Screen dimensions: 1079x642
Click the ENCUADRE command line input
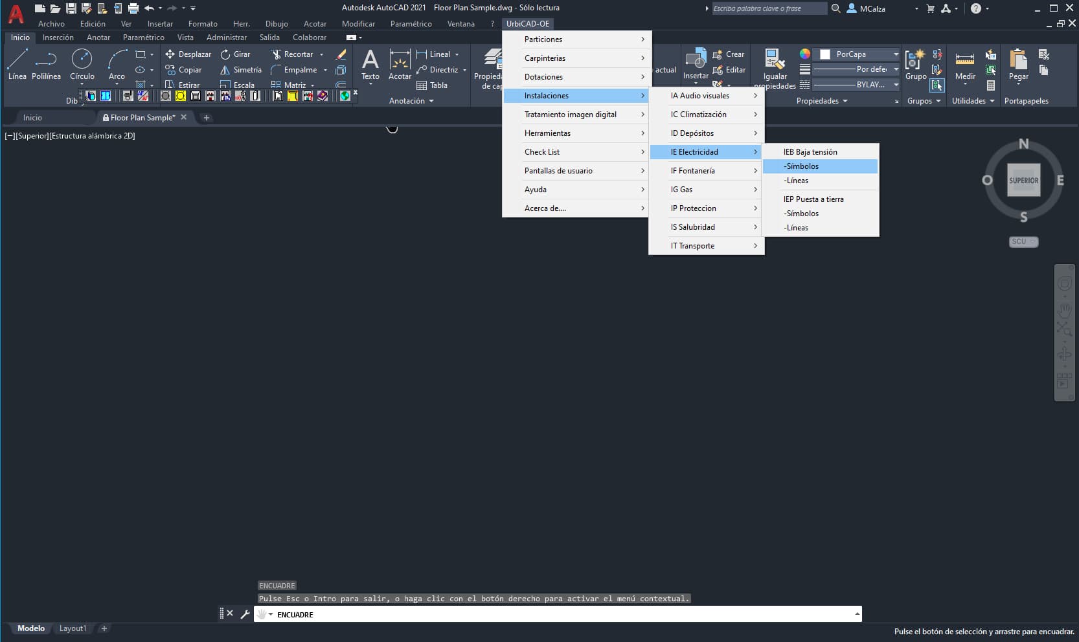558,614
